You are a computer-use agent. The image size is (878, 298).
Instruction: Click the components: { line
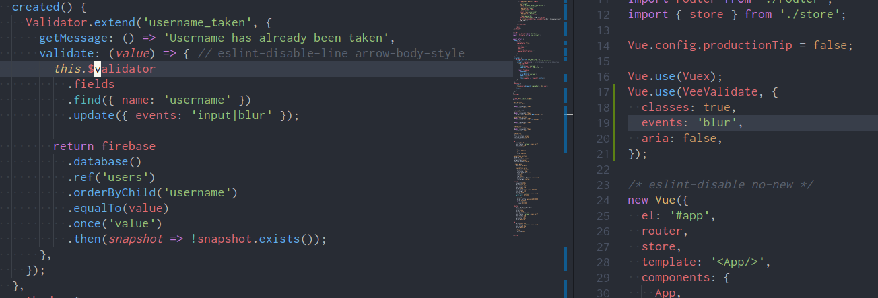click(x=685, y=278)
